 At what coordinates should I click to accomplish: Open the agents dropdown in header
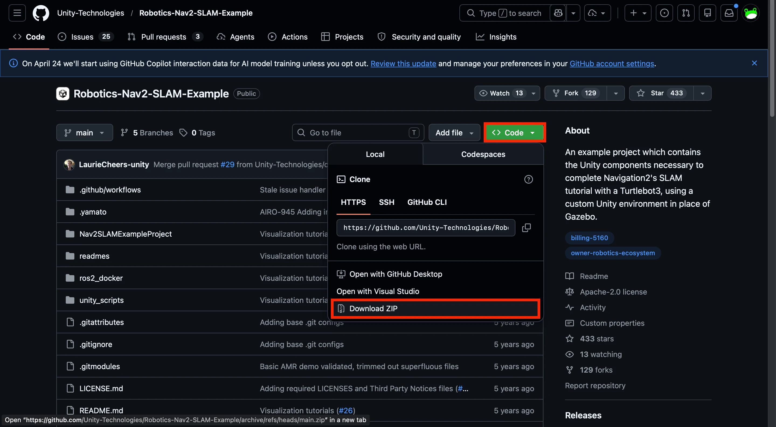(x=597, y=13)
